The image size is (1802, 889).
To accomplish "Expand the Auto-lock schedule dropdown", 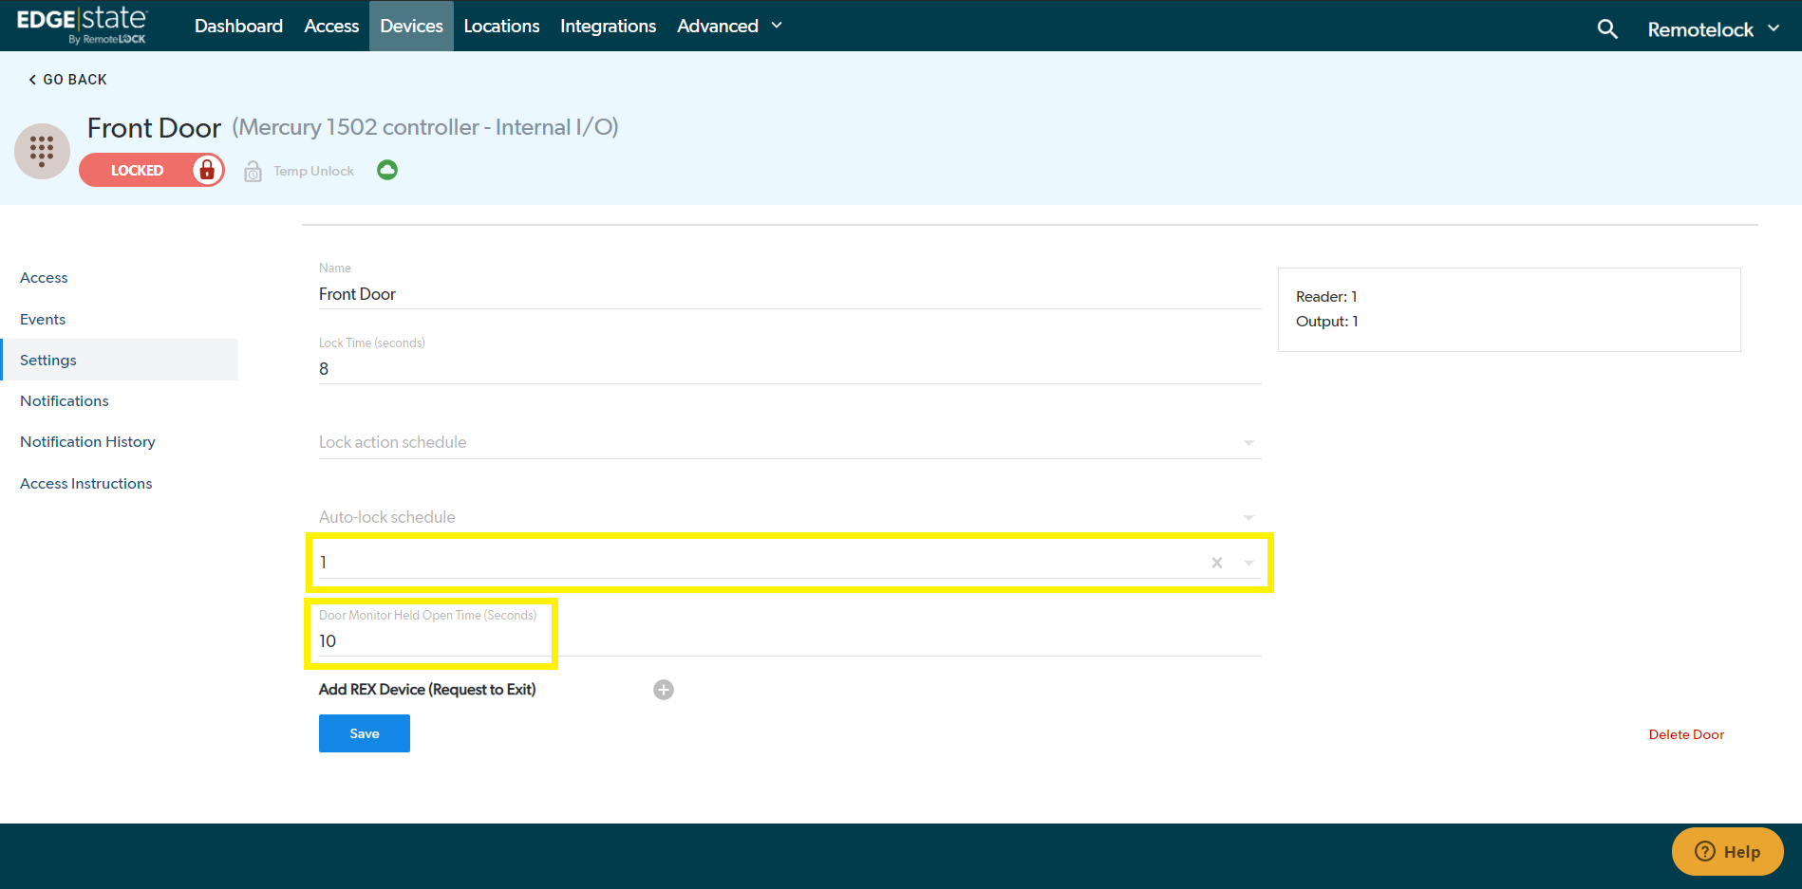I will (x=1248, y=518).
